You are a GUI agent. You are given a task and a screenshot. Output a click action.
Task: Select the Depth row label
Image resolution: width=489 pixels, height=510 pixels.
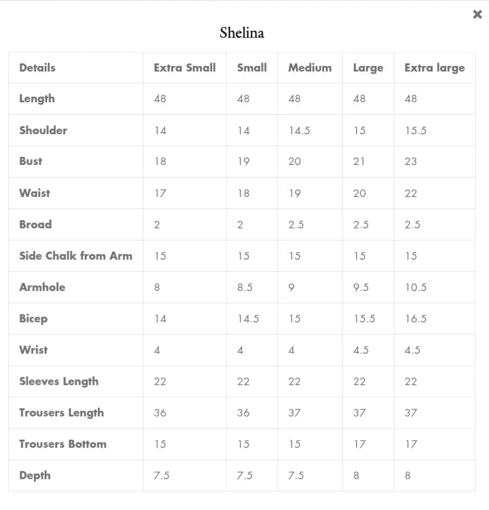tap(34, 475)
